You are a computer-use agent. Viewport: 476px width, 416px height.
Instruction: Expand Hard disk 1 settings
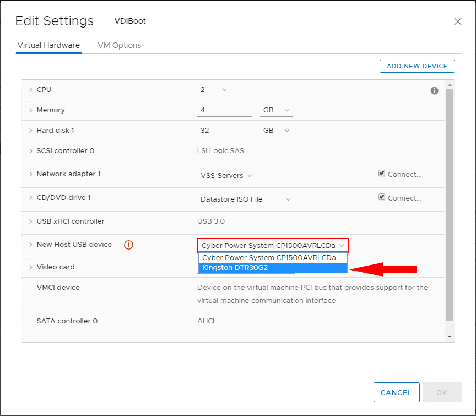pyautogui.click(x=31, y=130)
